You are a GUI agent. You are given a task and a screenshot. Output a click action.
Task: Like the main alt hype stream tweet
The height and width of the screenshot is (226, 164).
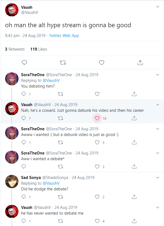coord(101,63)
